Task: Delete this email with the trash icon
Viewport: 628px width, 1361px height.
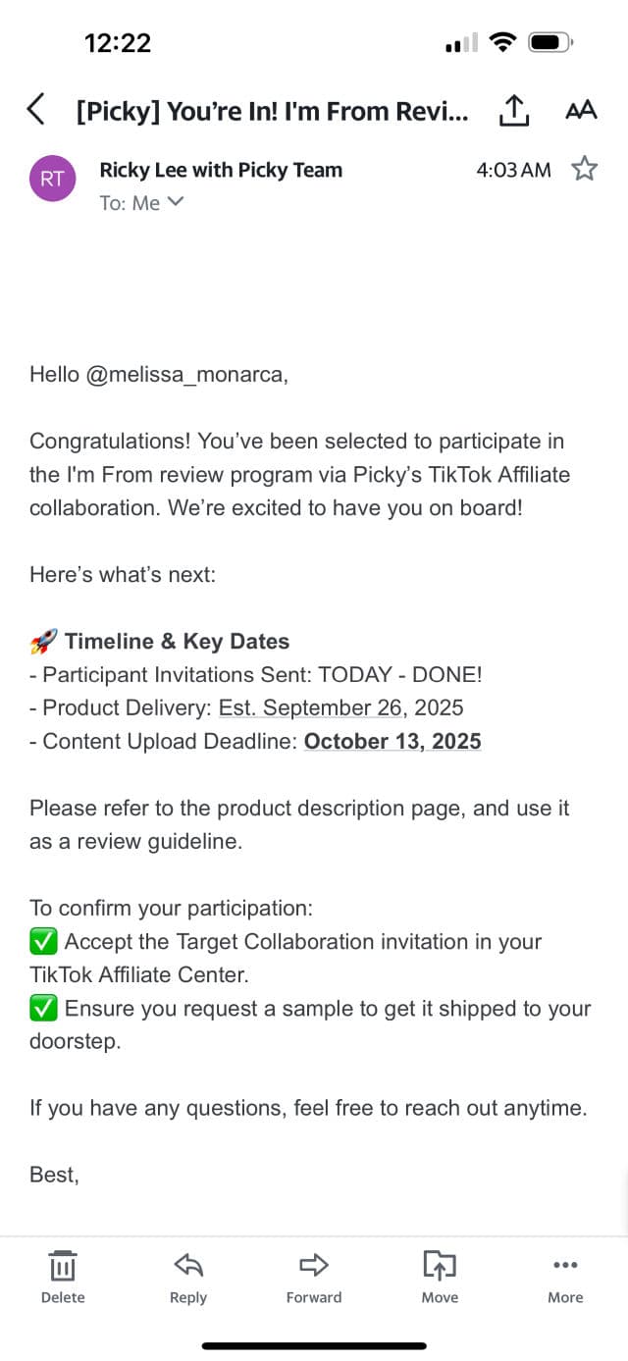Action: pyautogui.click(x=63, y=1277)
